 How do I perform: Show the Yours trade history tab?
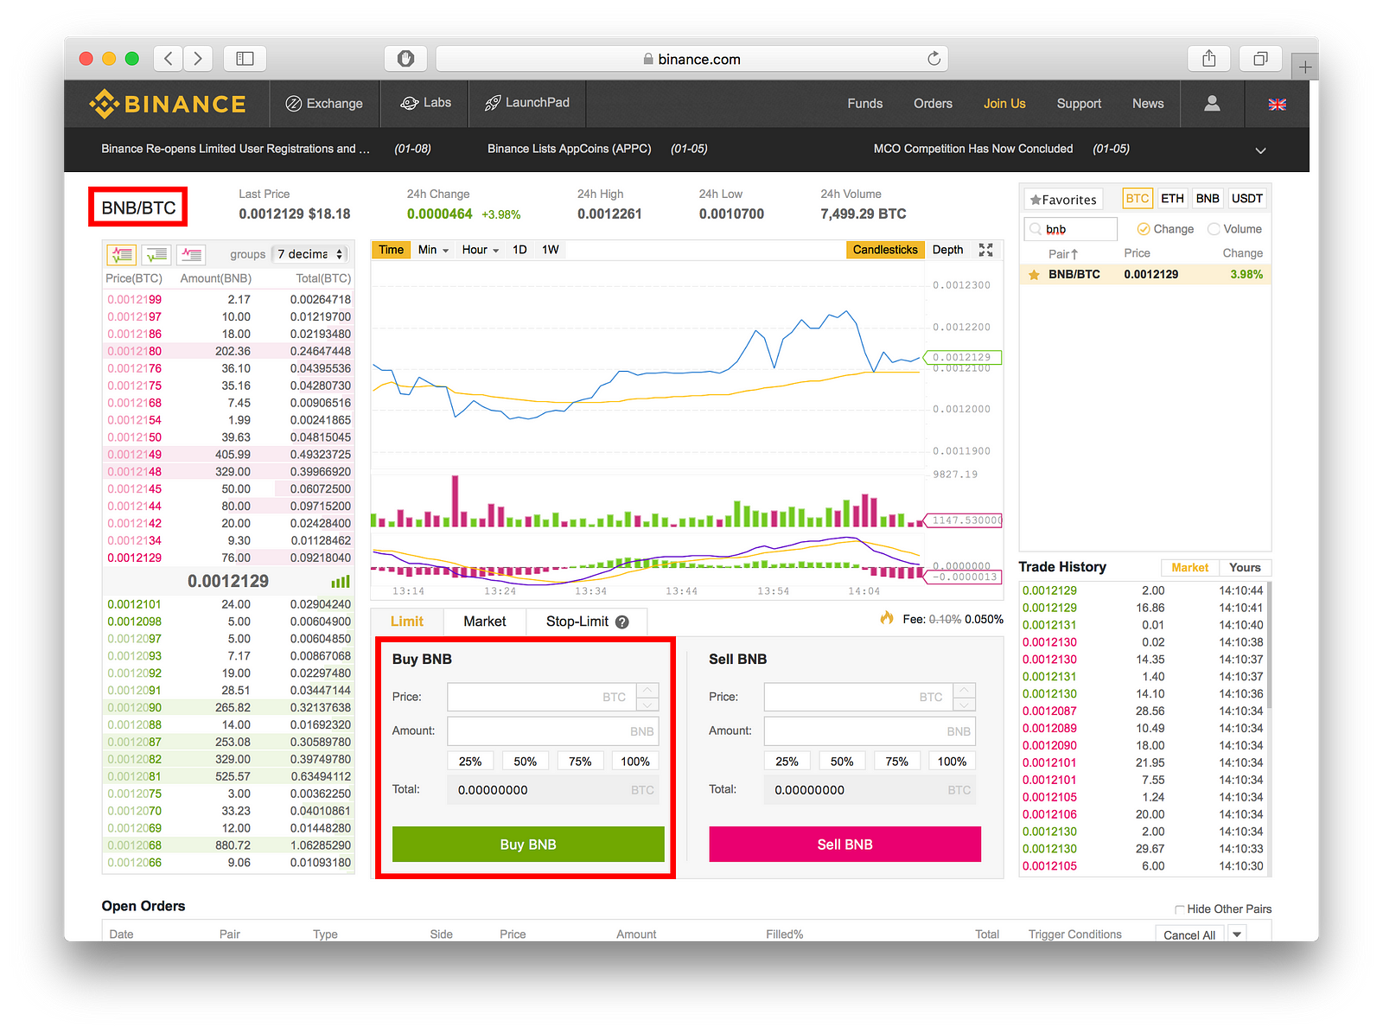(1245, 568)
